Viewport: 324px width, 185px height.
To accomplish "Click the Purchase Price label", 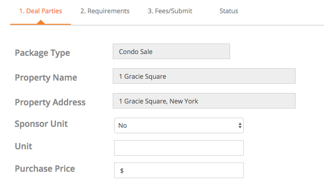I will [45, 169].
